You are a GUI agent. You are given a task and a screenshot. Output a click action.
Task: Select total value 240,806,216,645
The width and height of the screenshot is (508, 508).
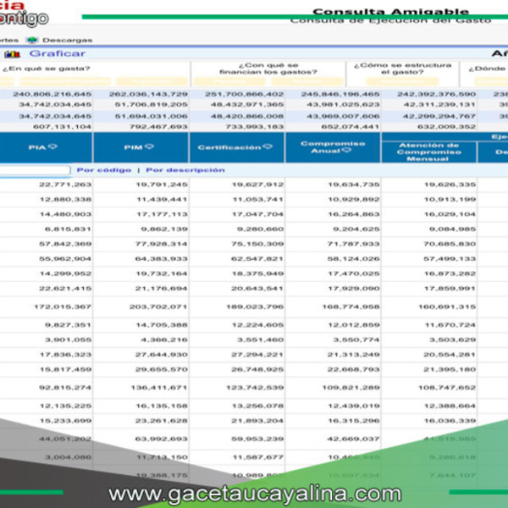tap(52, 94)
